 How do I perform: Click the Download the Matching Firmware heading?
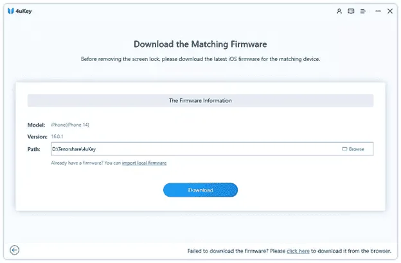click(200, 44)
